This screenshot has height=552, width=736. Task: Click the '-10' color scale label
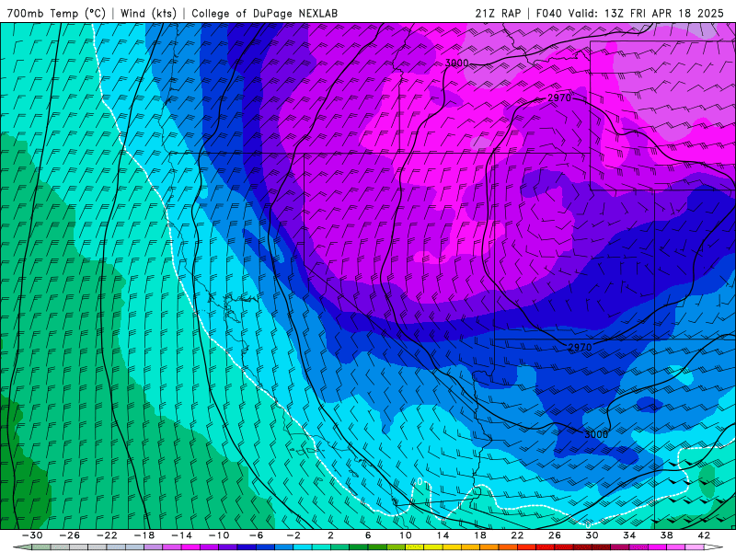[219, 535]
